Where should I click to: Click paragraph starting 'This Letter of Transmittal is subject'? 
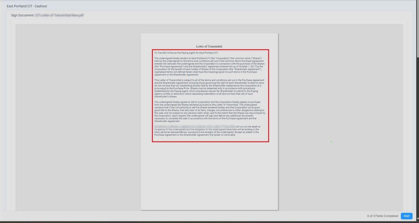(x=209, y=88)
